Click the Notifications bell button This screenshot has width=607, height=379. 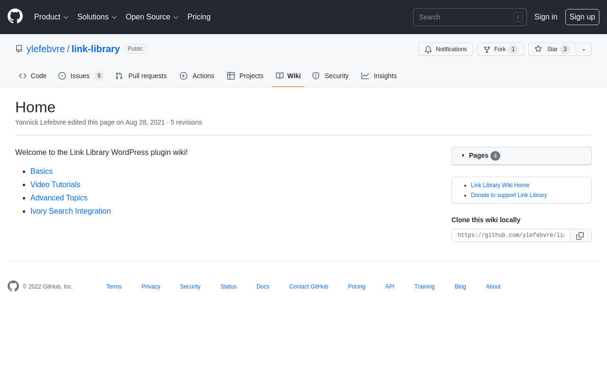[445, 49]
